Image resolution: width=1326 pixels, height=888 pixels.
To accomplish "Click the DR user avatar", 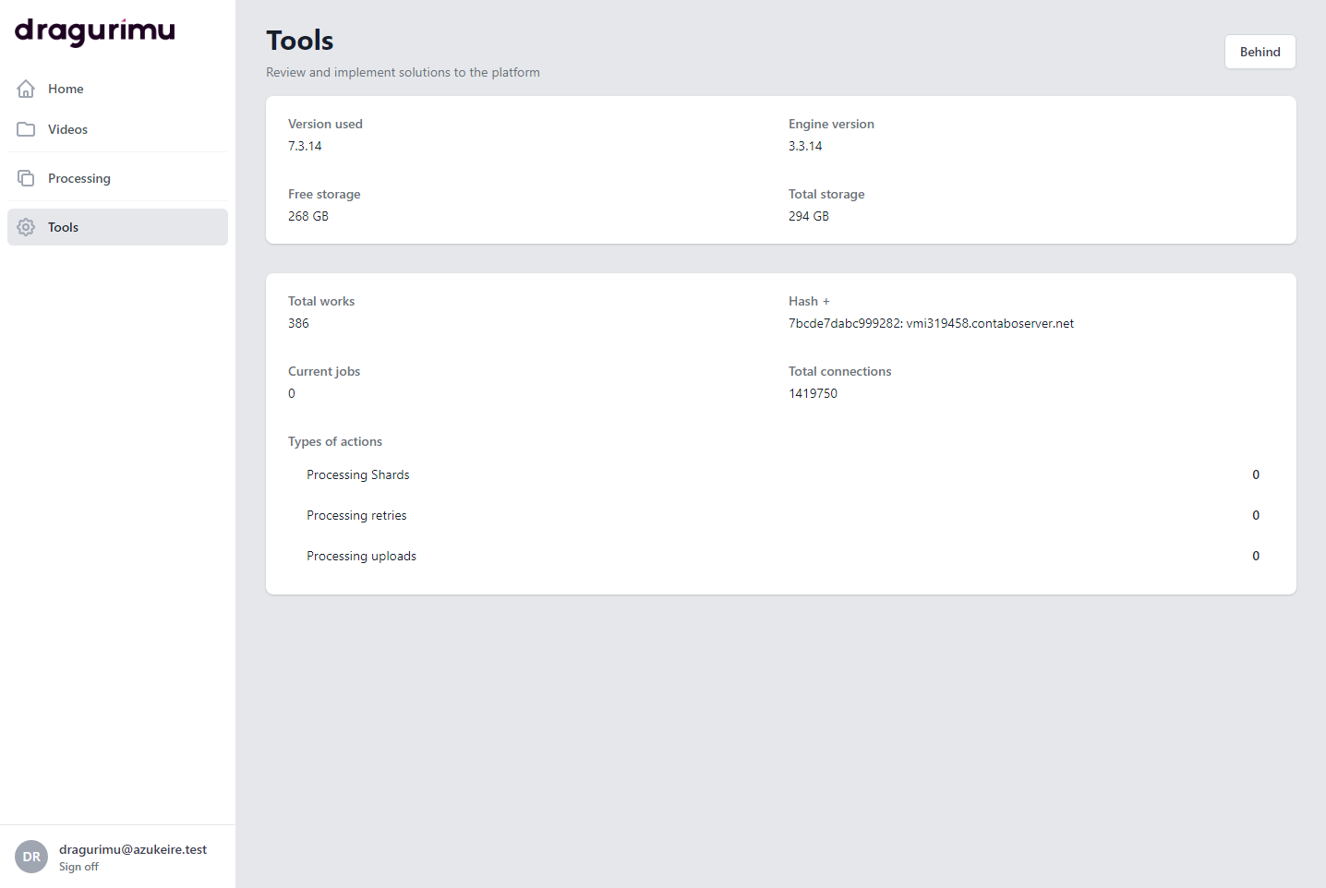I will 31,857.
